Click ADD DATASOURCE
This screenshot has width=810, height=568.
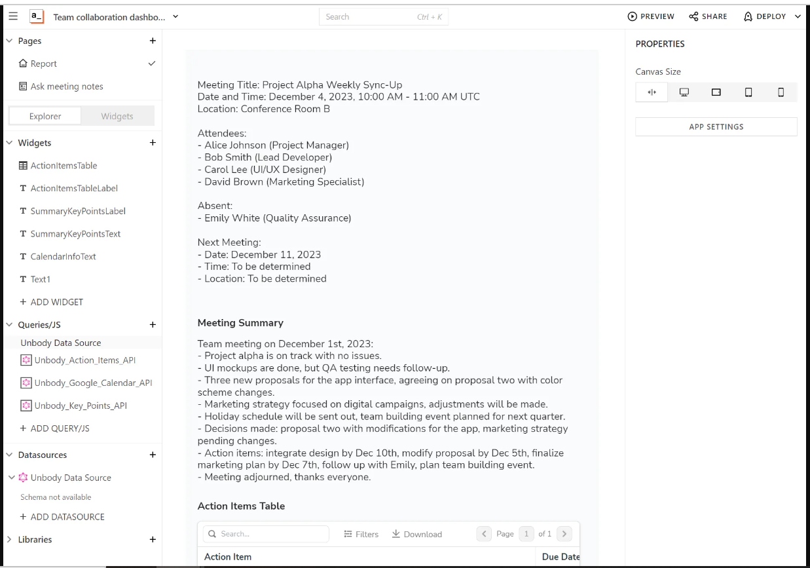pos(62,517)
